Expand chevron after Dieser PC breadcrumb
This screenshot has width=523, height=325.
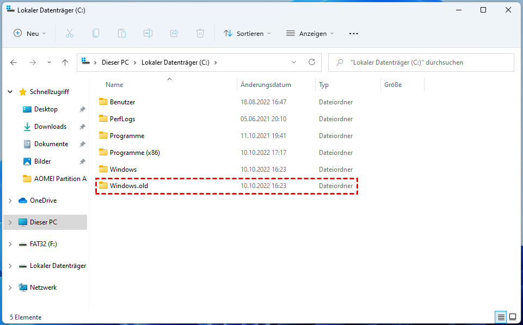(135, 62)
